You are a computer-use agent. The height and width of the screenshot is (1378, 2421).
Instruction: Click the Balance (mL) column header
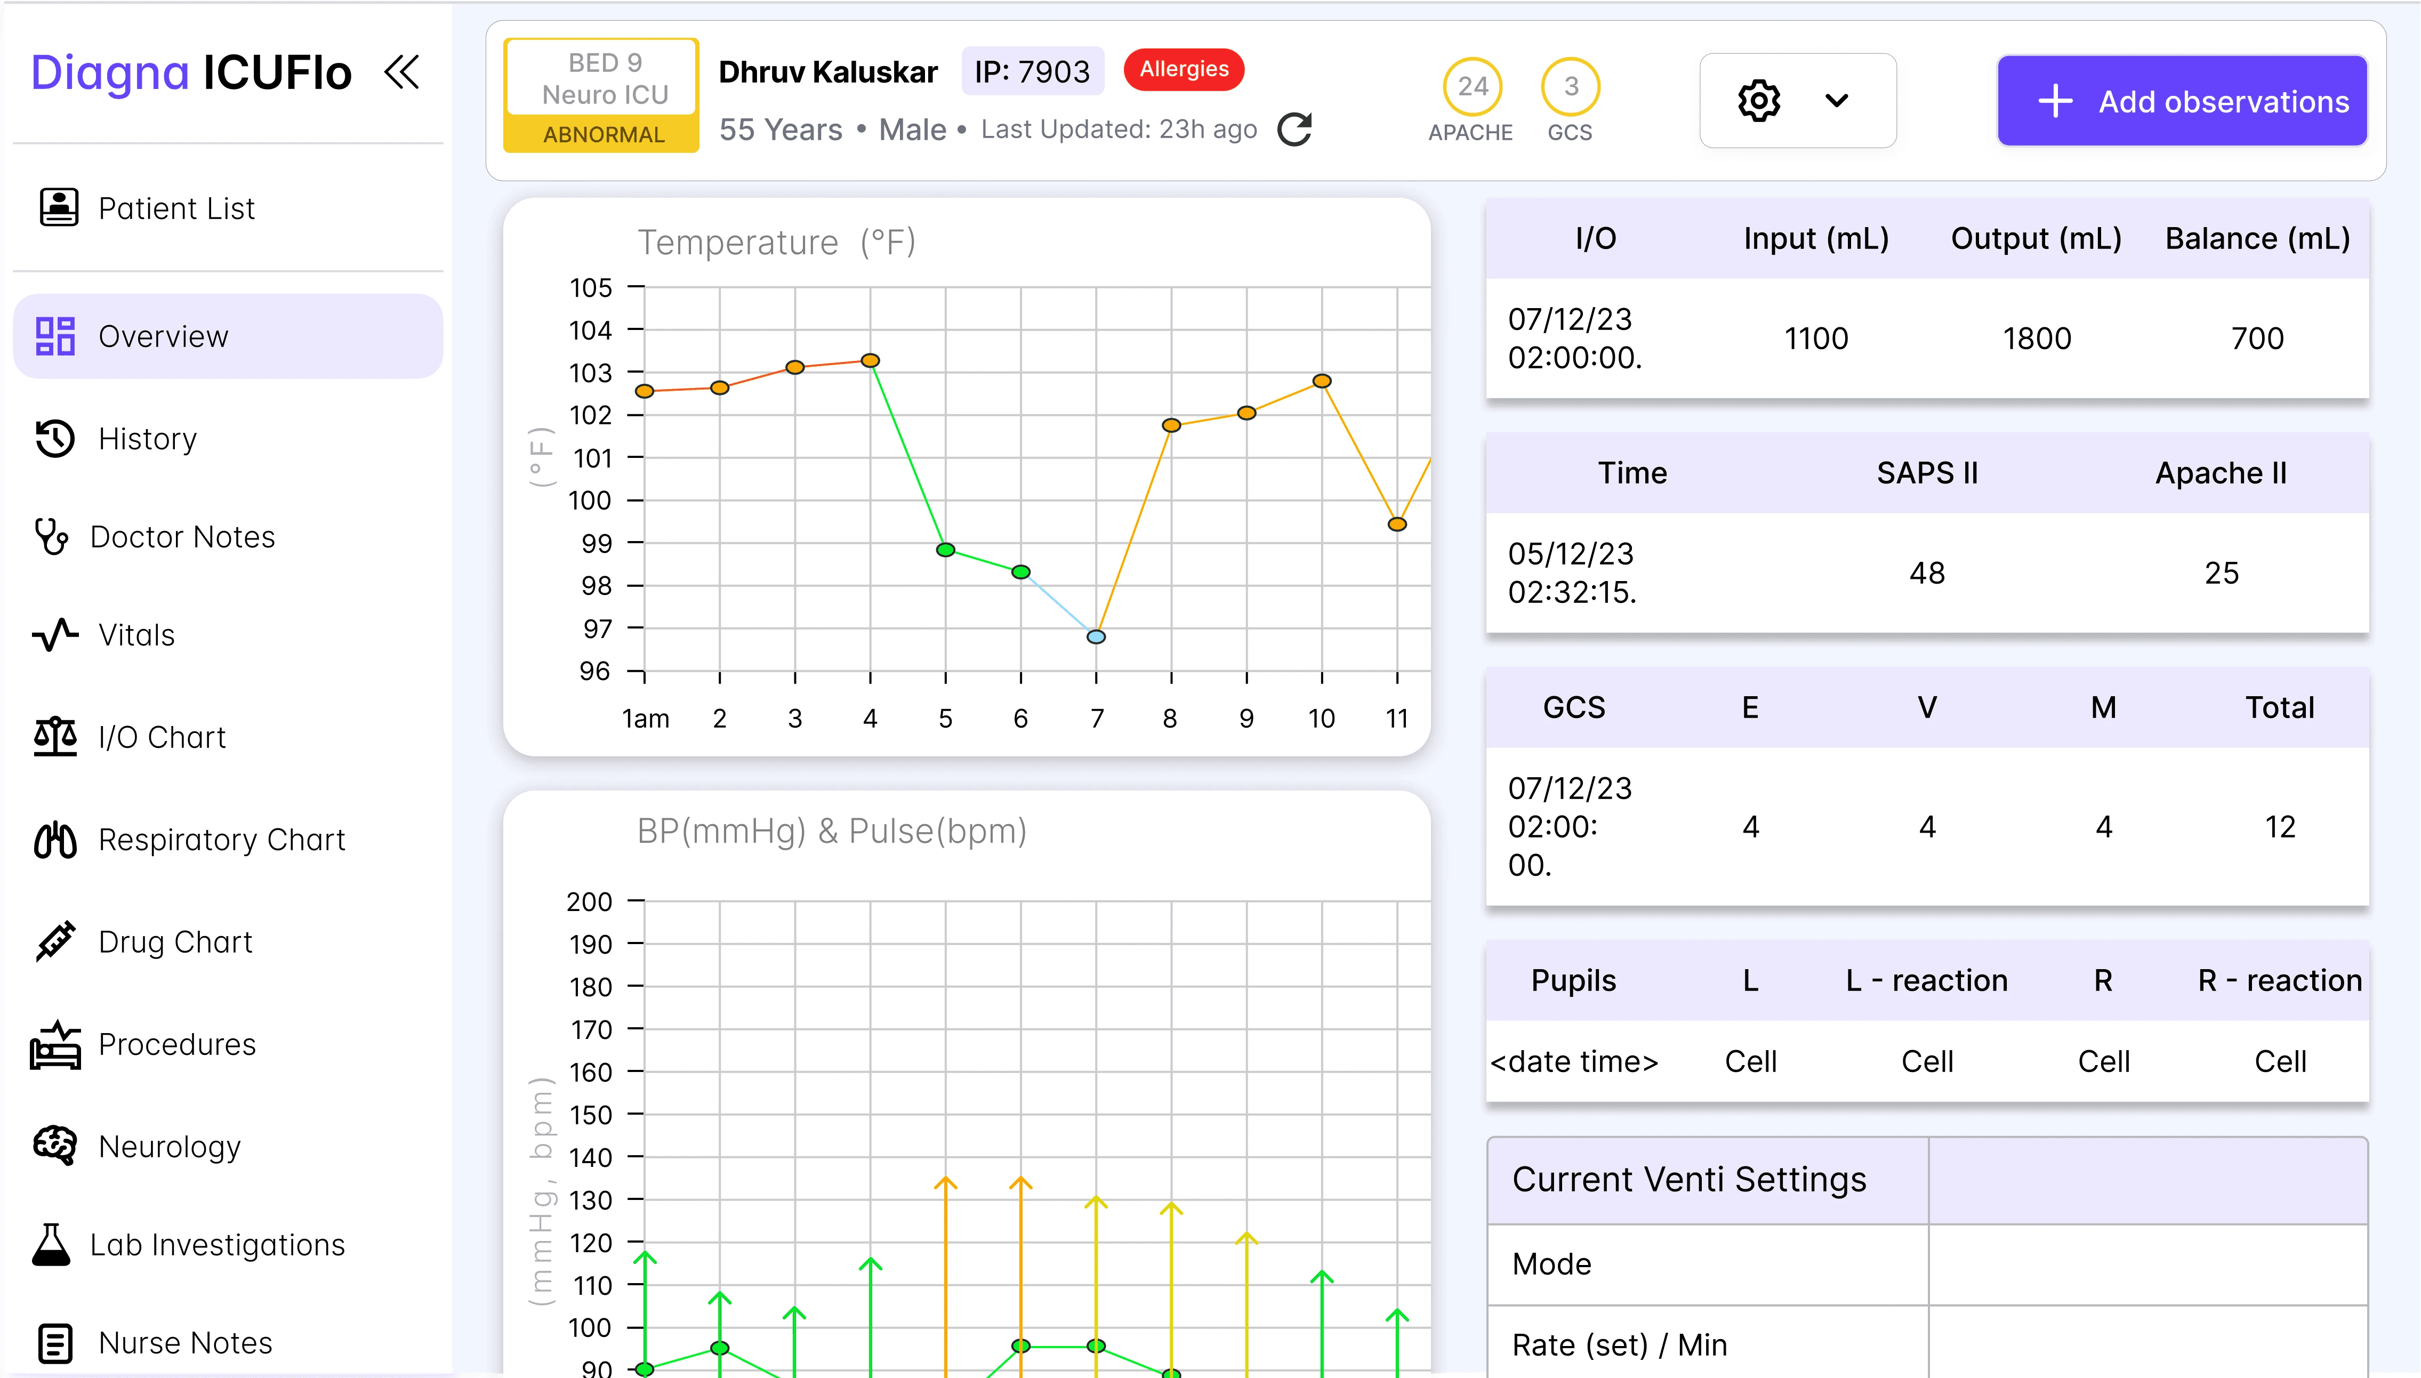[2257, 238]
